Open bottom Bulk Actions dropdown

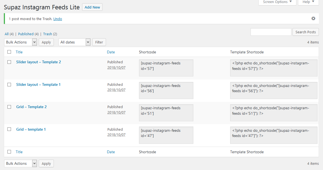click(x=20, y=163)
